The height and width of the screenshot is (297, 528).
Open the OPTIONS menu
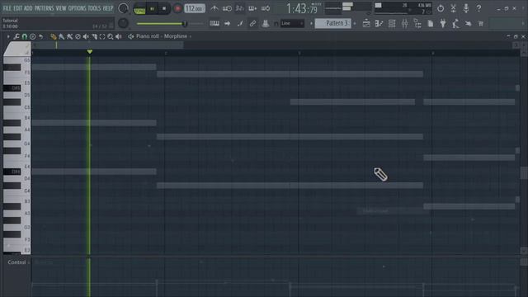[77, 8]
